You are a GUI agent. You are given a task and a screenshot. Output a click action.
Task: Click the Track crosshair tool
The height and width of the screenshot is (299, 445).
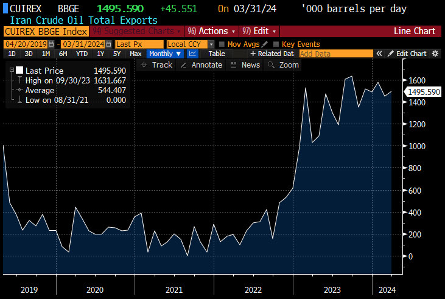tap(156, 65)
